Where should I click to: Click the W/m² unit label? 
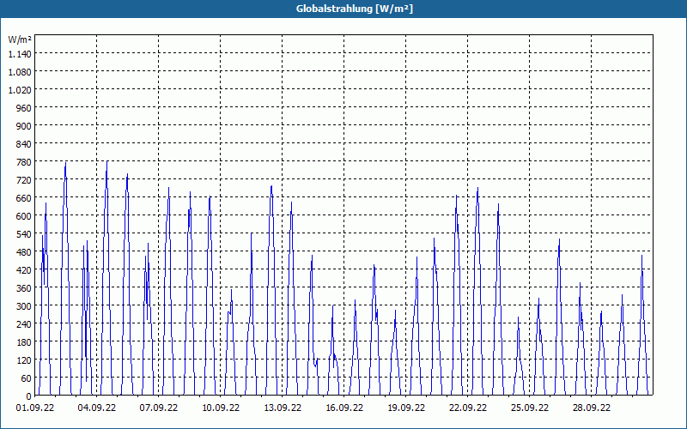click(x=20, y=39)
